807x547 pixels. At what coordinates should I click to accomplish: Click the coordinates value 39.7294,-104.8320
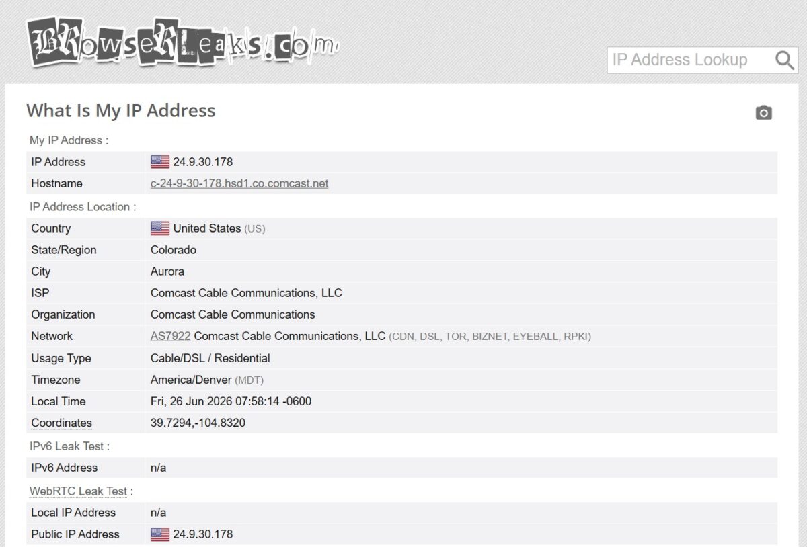(x=198, y=423)
